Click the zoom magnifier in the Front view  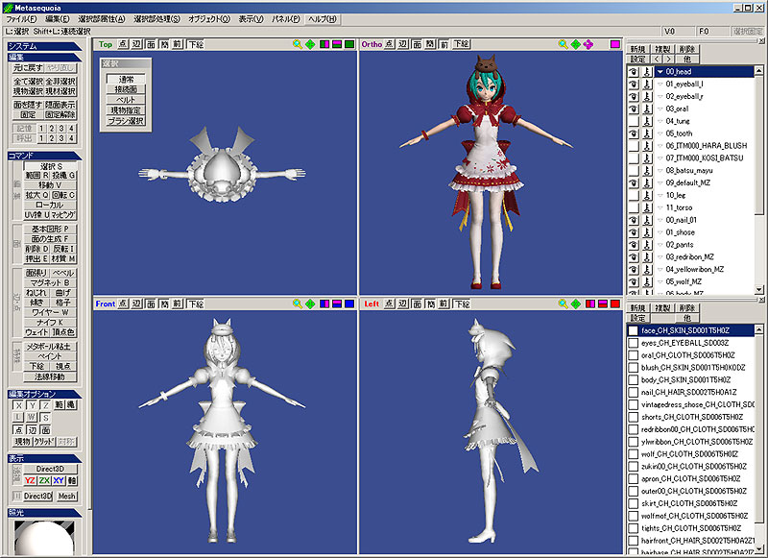coord(297,303)
